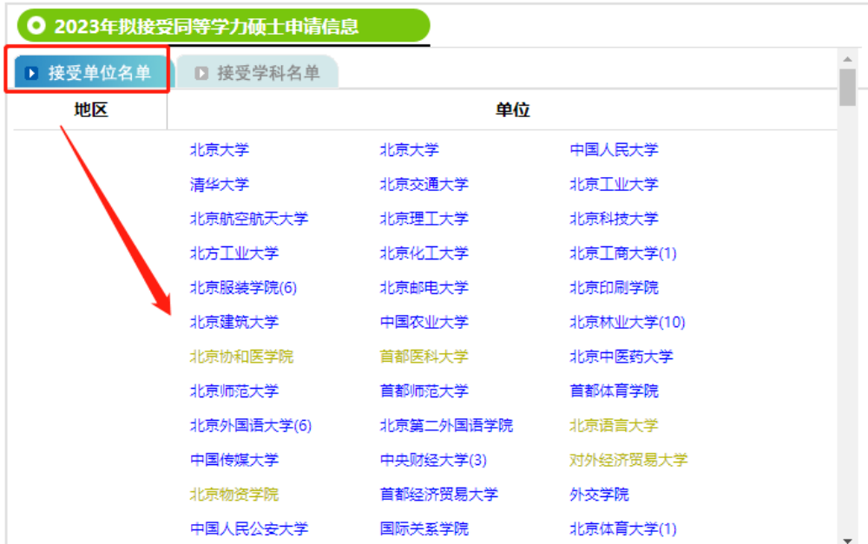Open the 中国传媒大学 link

click(234, 460)
